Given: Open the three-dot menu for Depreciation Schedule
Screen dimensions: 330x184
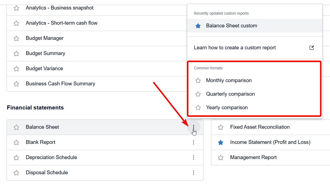Looking at the screenshot, I should coord(193,157).
